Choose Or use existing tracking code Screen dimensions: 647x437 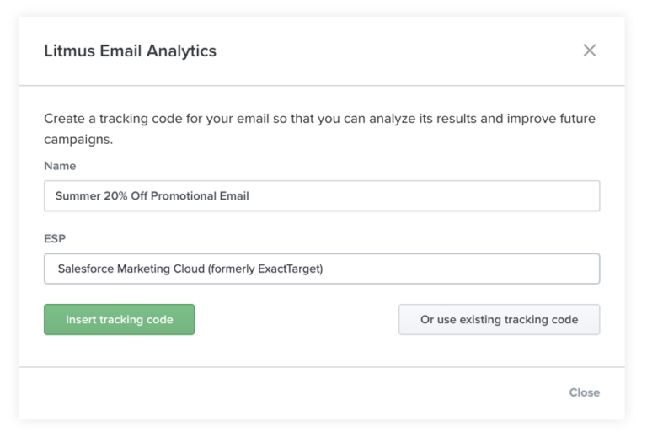point(499,319)
